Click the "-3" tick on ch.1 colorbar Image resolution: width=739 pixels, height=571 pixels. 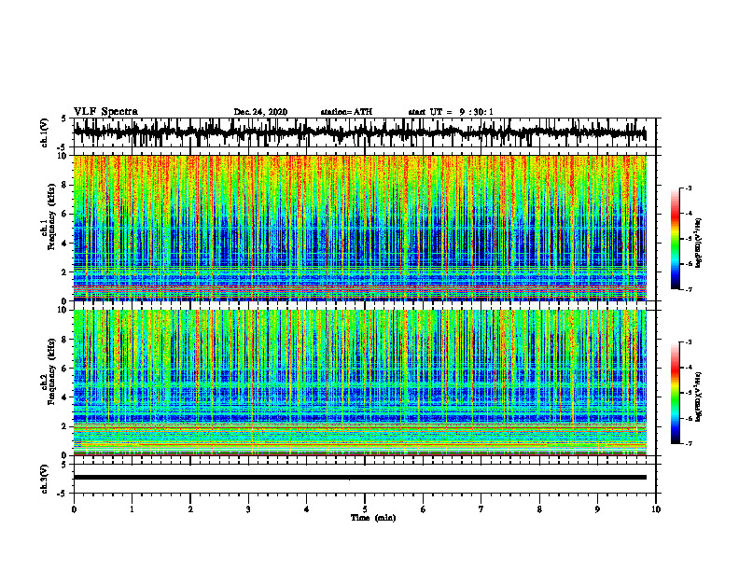pos(689,188)
